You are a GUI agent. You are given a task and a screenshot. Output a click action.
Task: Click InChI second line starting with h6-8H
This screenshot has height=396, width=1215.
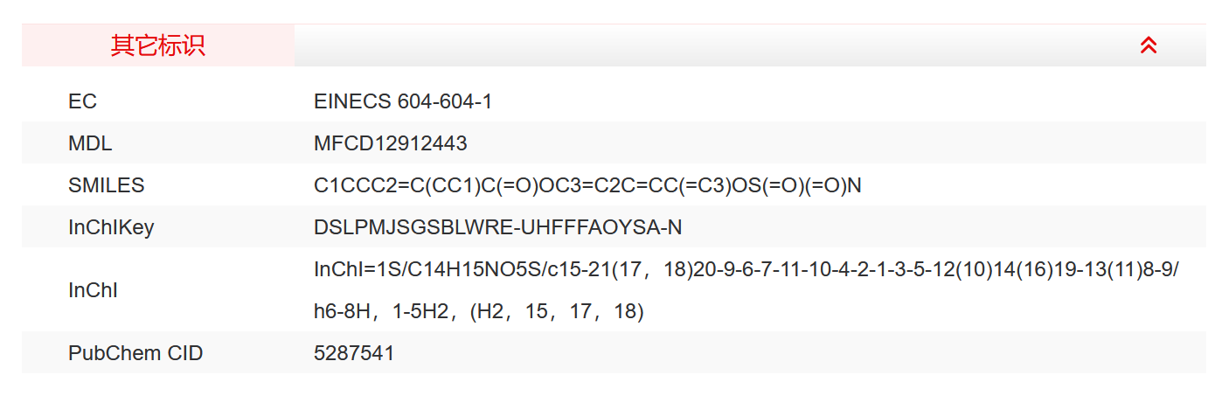[478, 311]
